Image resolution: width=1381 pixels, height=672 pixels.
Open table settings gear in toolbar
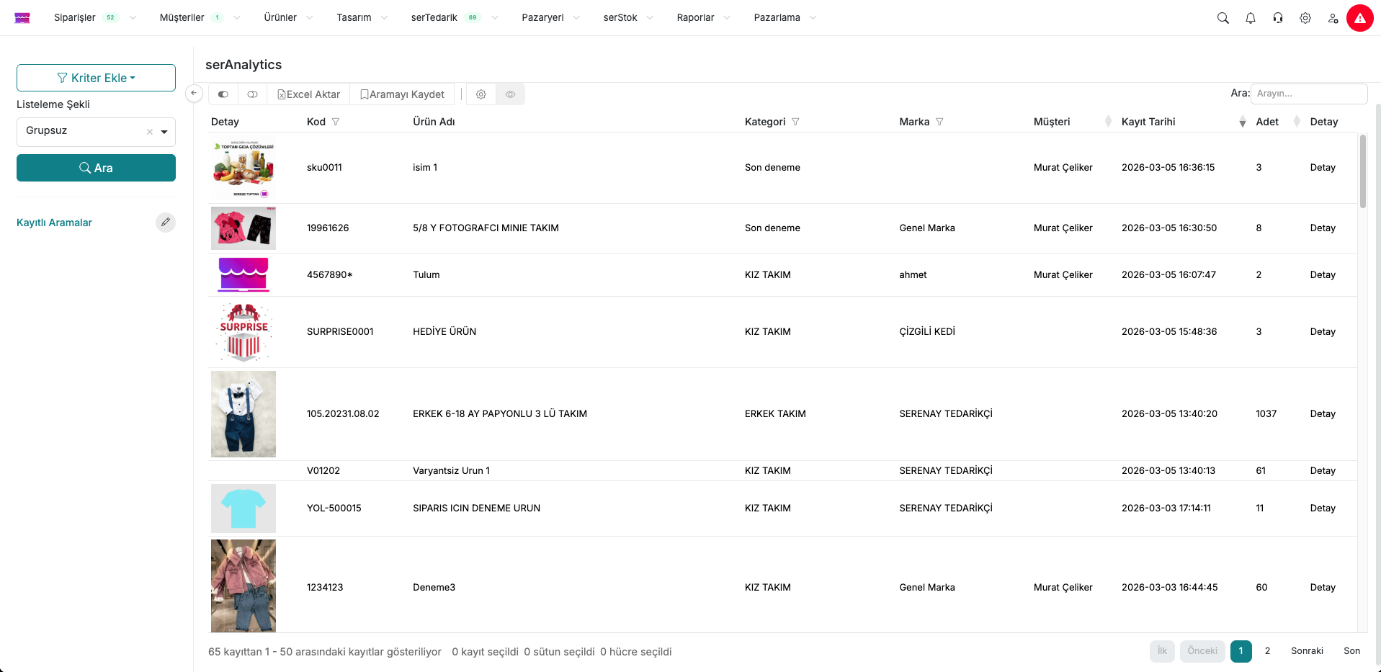(481, 94)
